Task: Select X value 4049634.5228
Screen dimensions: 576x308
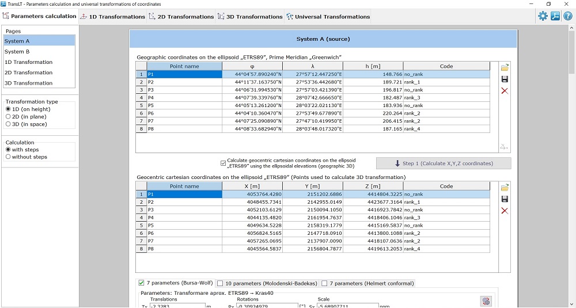Action: [x=252, y=226]
